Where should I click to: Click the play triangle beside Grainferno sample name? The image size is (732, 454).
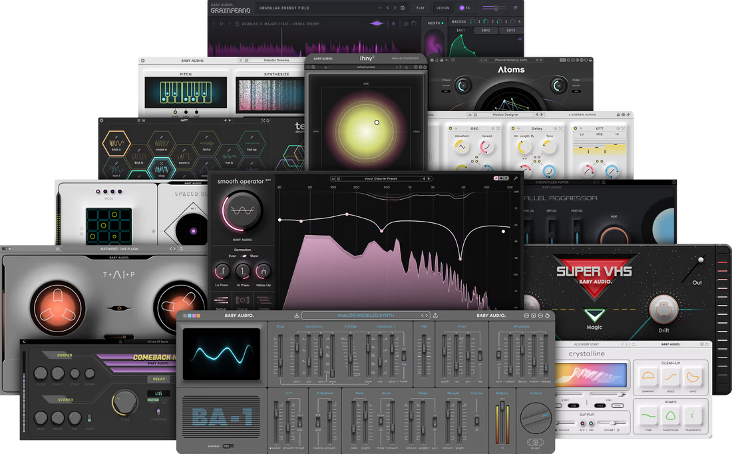222,23
